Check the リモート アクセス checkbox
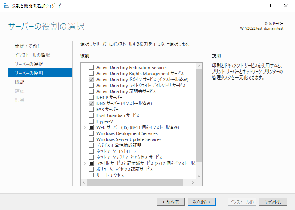This screenshot has width=295, height=210. coord(91,175)
